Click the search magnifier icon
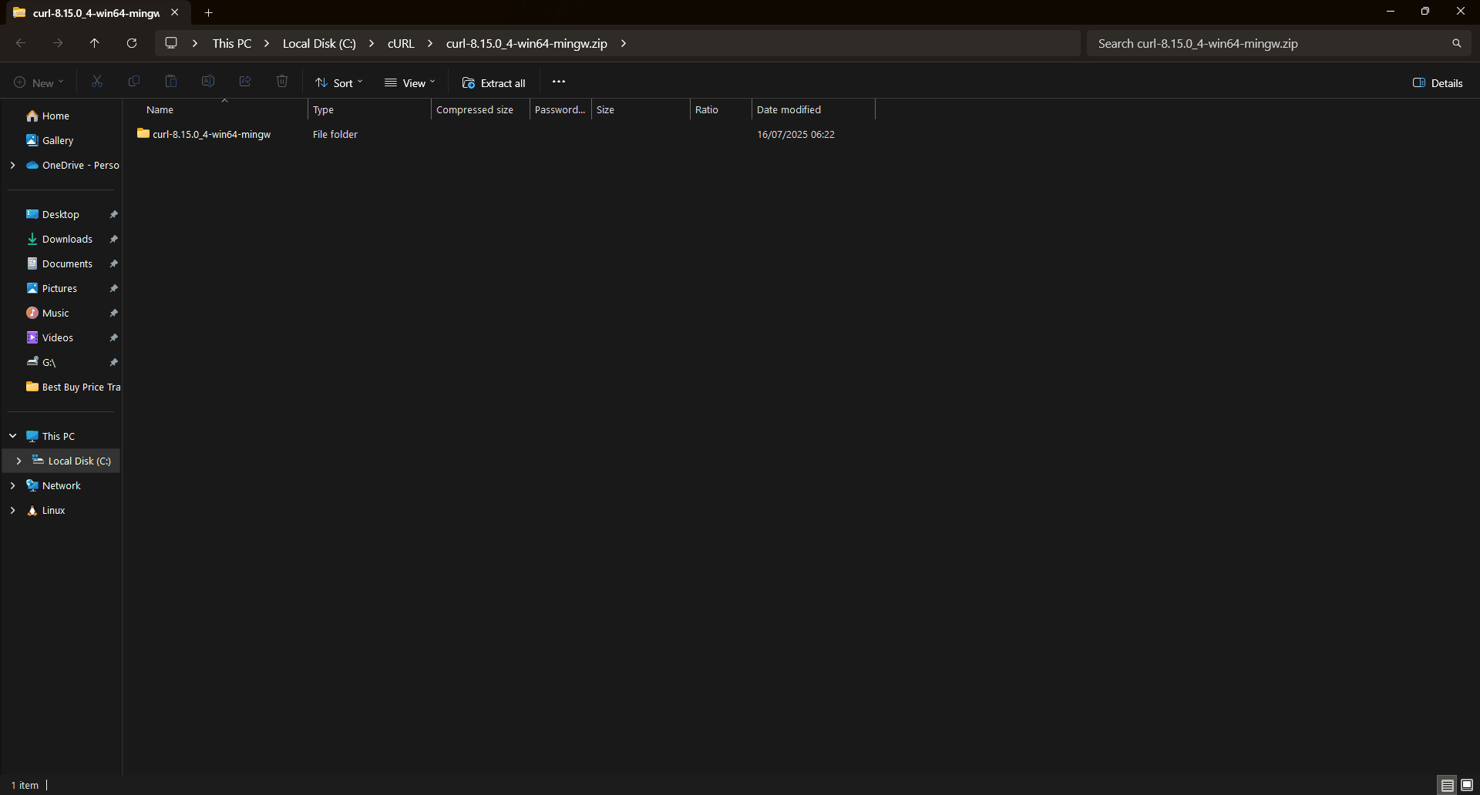This screenshot has height=795, width=1480. point(1456,44)
